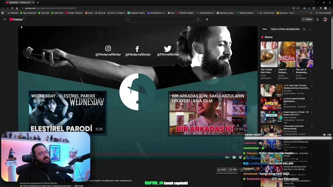Dislike the video with thumbs down
The height and width of the screenshot is (187, 333).
click(233, 169)
